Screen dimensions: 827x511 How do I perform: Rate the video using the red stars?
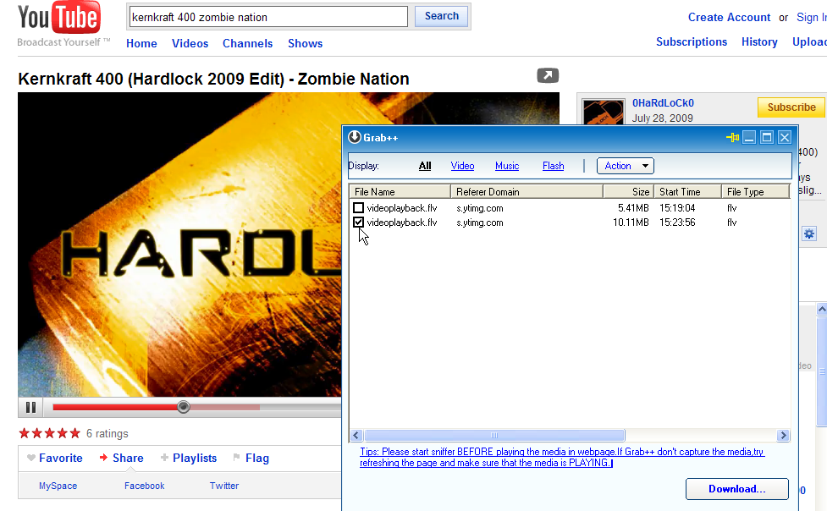click(x=49, y=433)
